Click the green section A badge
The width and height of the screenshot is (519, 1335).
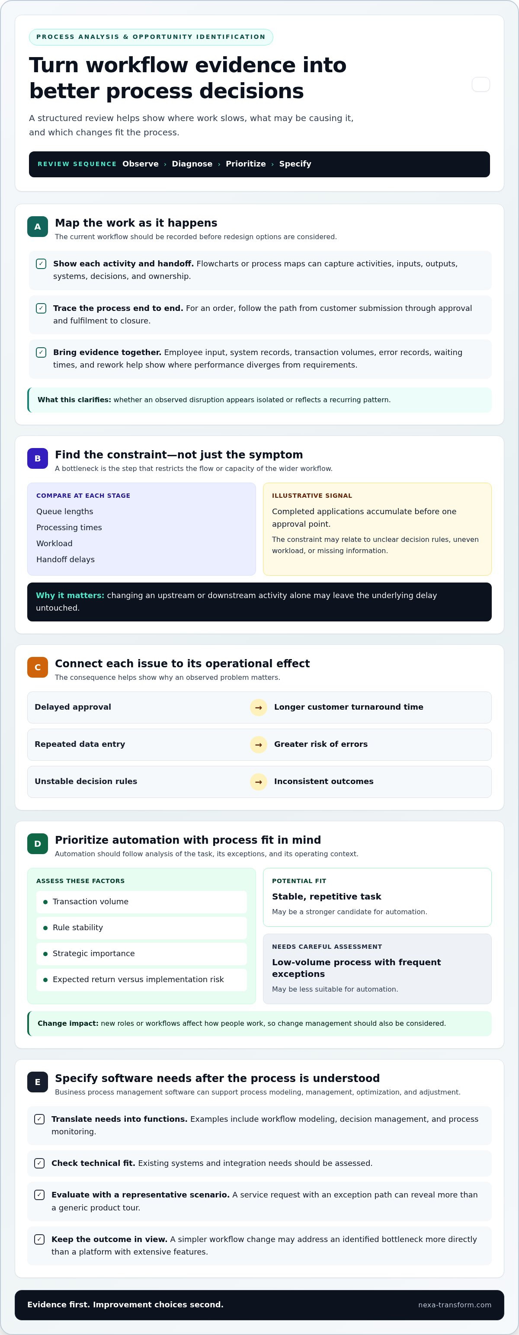(37, 227)
